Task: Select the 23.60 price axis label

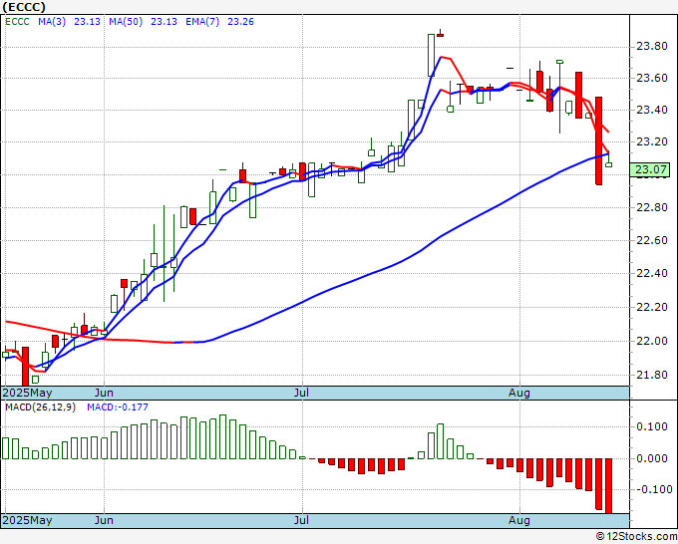Action: click(652, 78)
